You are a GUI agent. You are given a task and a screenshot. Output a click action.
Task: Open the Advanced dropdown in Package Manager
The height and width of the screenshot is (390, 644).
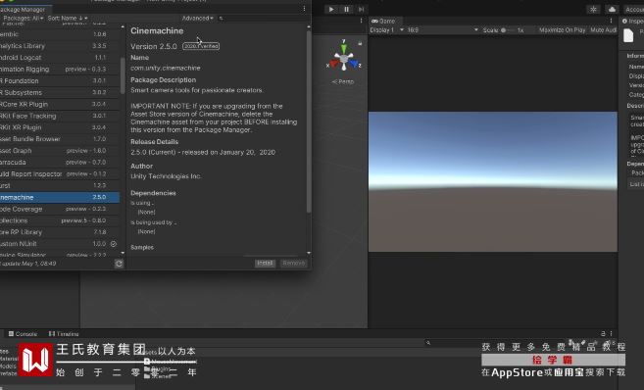tap(198, 18)
